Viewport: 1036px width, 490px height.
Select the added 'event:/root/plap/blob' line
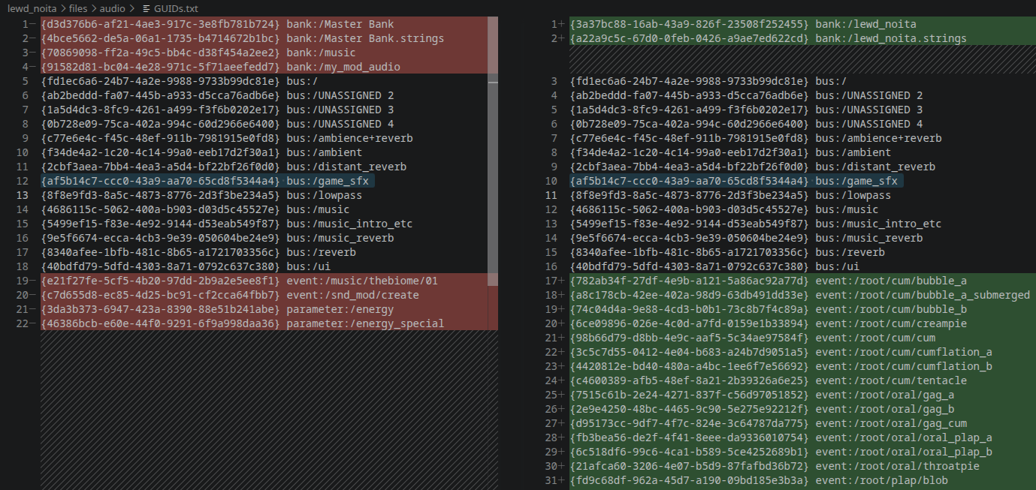[802, 480]
